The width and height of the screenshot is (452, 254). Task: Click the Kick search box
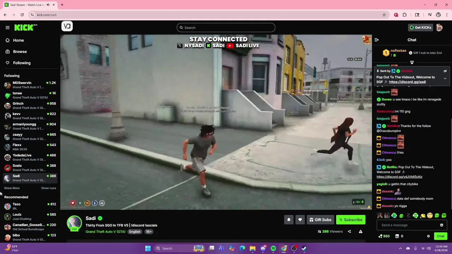point(226,28)
